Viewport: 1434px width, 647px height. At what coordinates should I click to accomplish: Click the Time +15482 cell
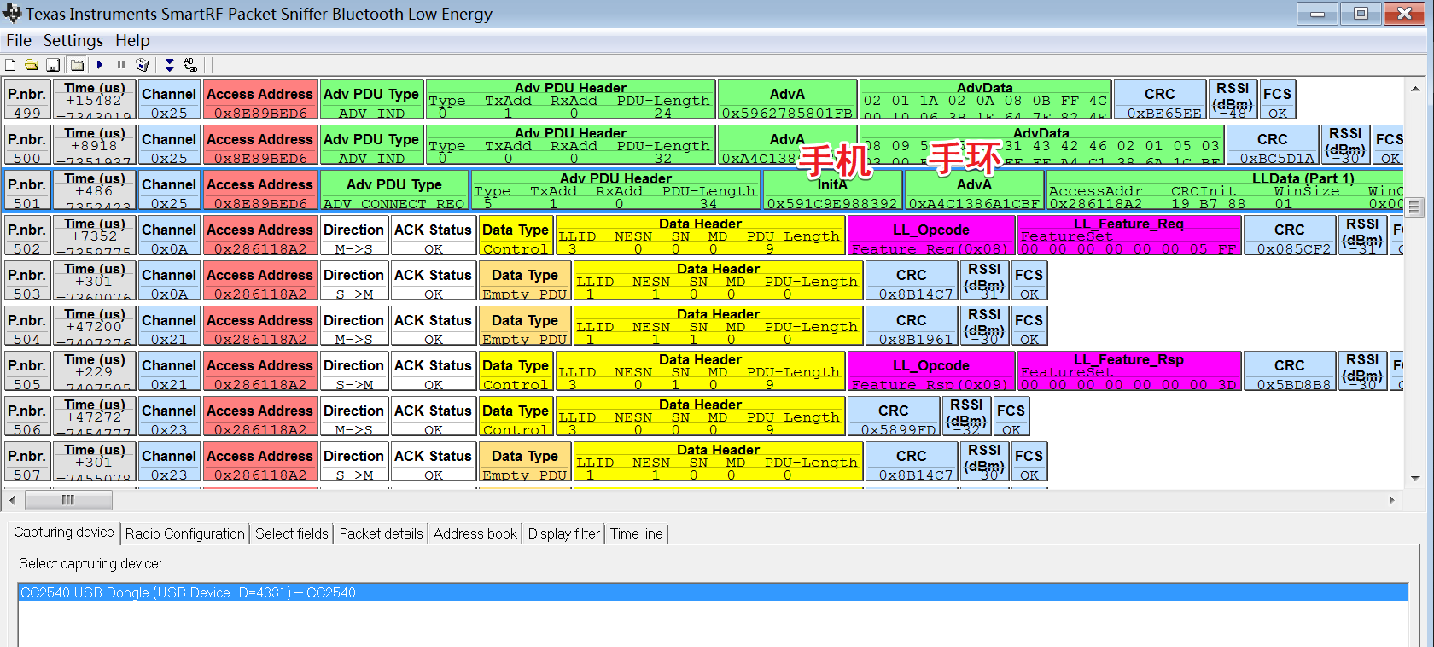tap(95, 100)
